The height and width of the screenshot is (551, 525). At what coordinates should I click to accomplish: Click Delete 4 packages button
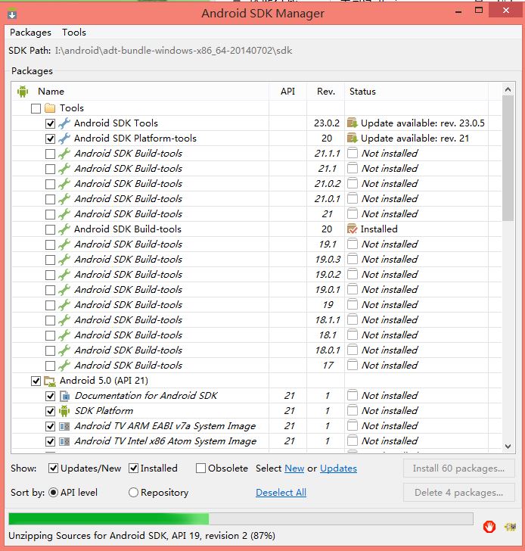(x=459, y=492)
